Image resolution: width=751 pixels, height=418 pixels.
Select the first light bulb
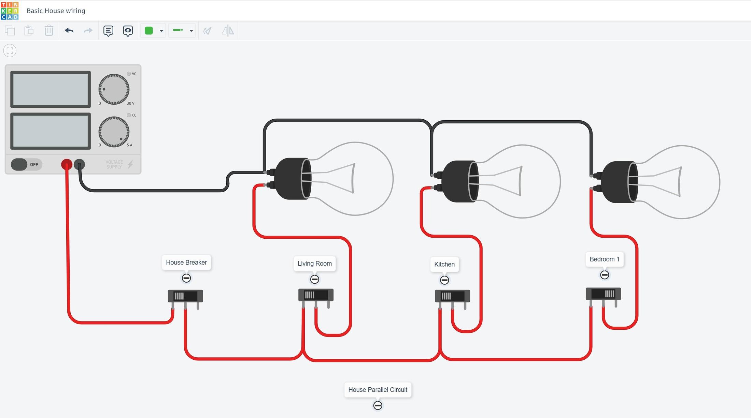pyautogui.click(x=329, y=179)
